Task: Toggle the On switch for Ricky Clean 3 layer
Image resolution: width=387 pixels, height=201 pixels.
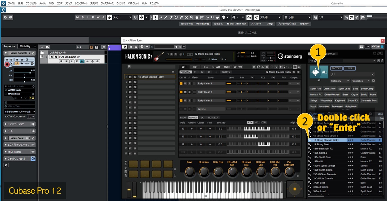Action: point(181,100)
